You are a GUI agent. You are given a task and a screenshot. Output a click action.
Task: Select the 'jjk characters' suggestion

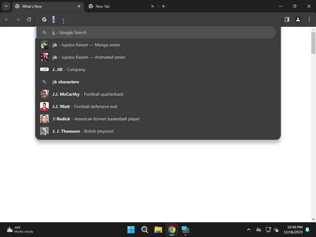tap(156, 82)
